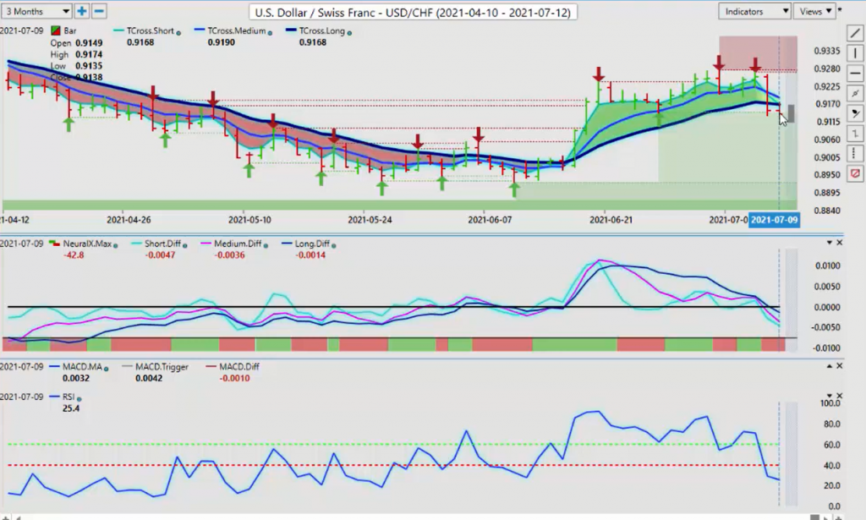This screenshot has width=866, height=520.
Task: Click the TCross.Long legend label
Action: 321,31
